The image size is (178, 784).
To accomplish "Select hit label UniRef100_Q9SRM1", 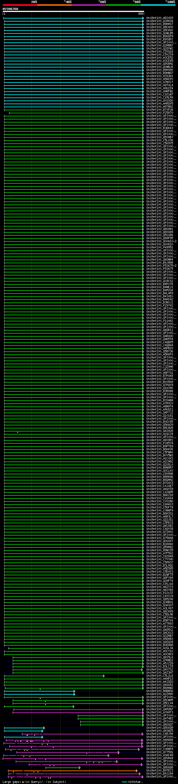I will click(x=160, y=64).
